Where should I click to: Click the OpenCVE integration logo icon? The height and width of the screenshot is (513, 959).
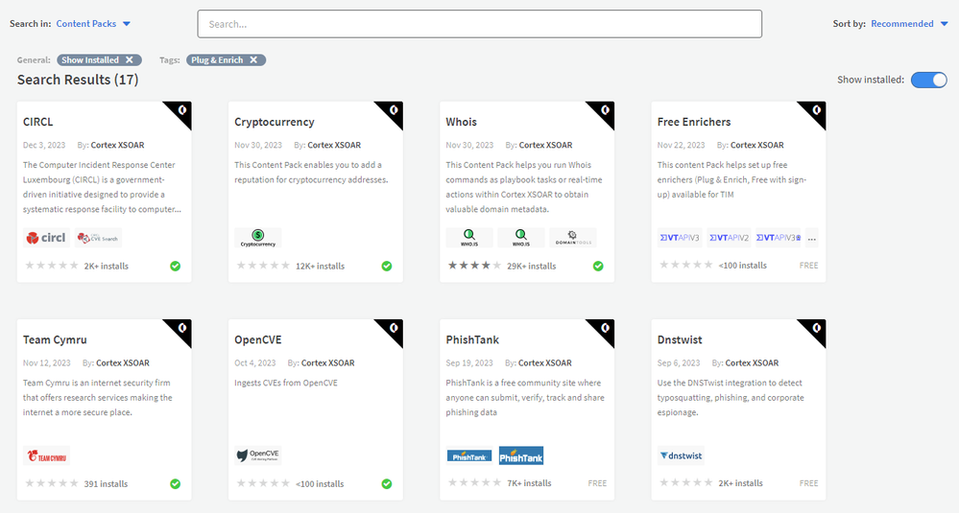(258, 455)
